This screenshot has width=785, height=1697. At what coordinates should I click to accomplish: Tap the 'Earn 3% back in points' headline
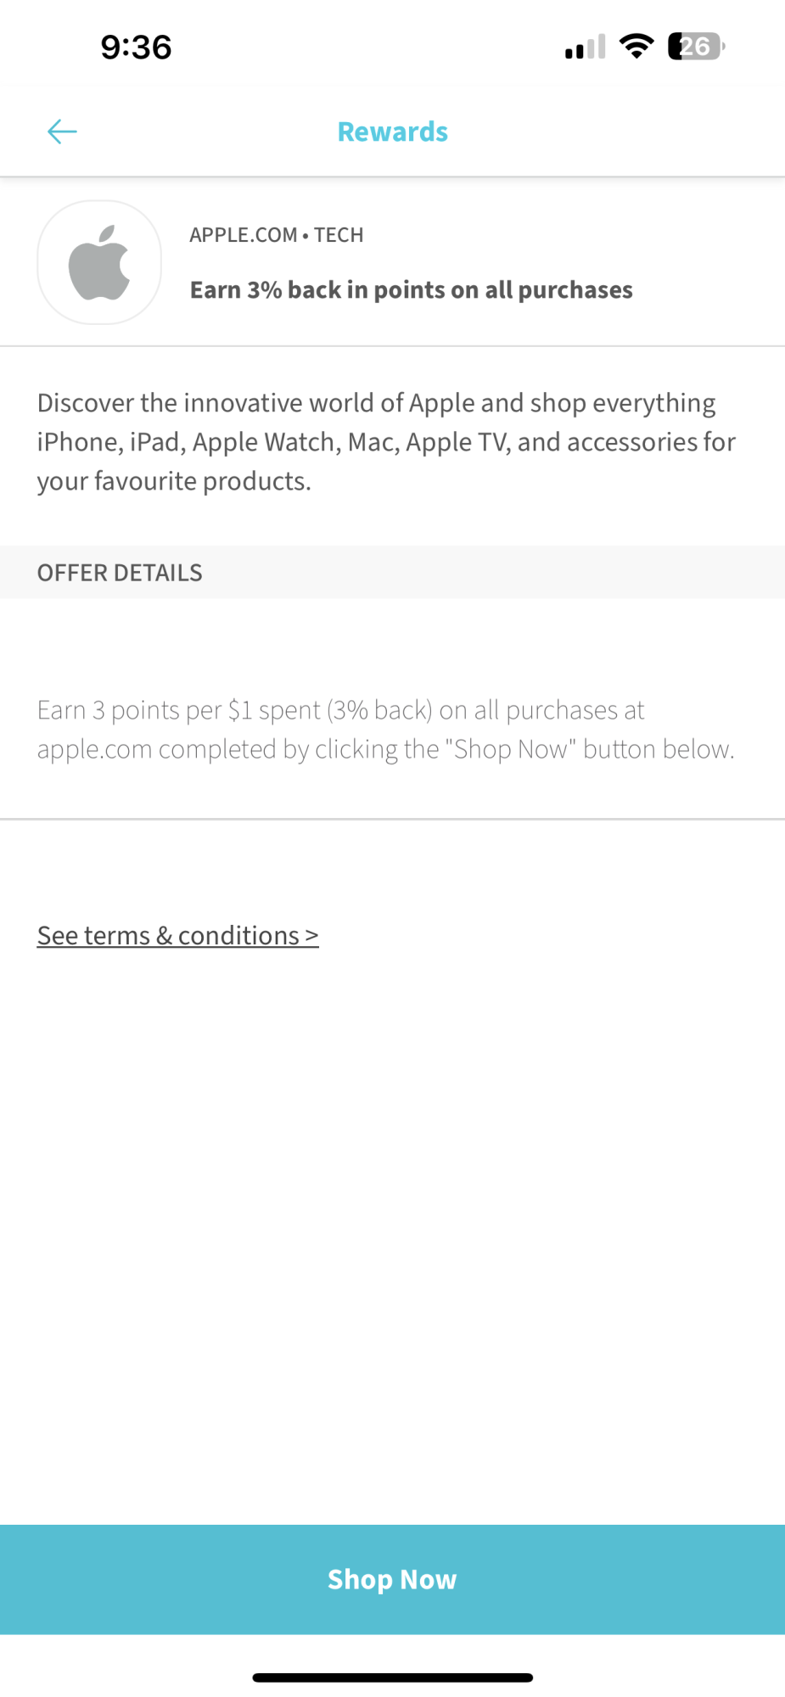[x=411, y=290]
